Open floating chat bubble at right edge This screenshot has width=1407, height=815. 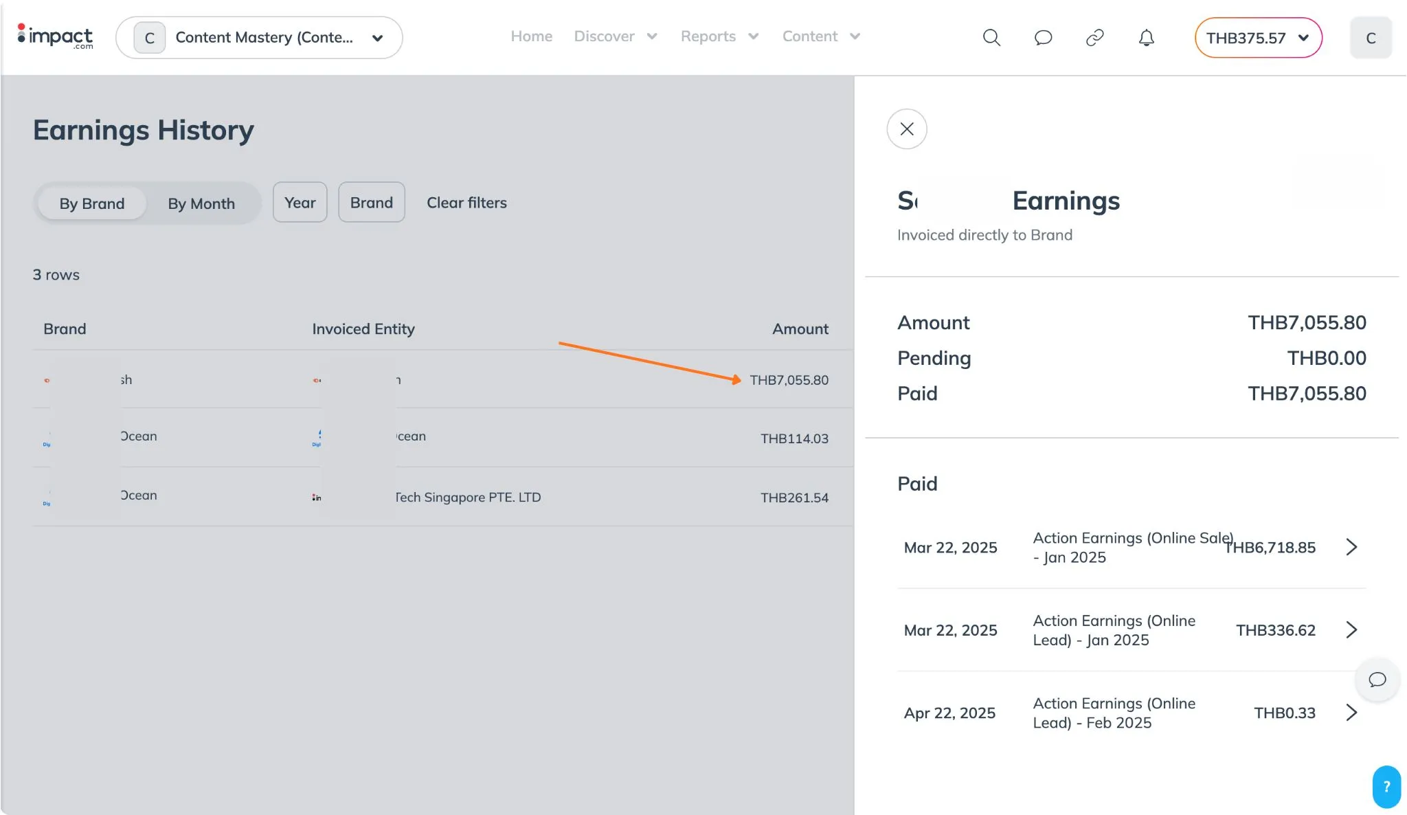1377,680
